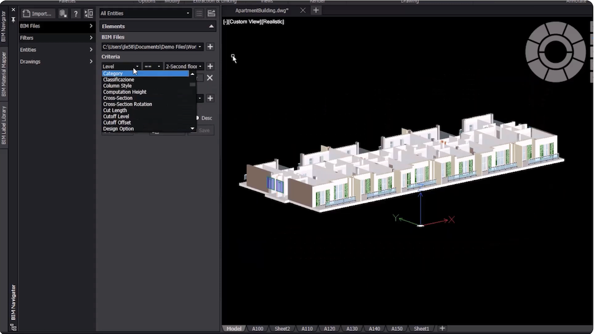Screen dimensions: 594x334
Task: Switch to the Model layout tab
Action: point(234,329)
